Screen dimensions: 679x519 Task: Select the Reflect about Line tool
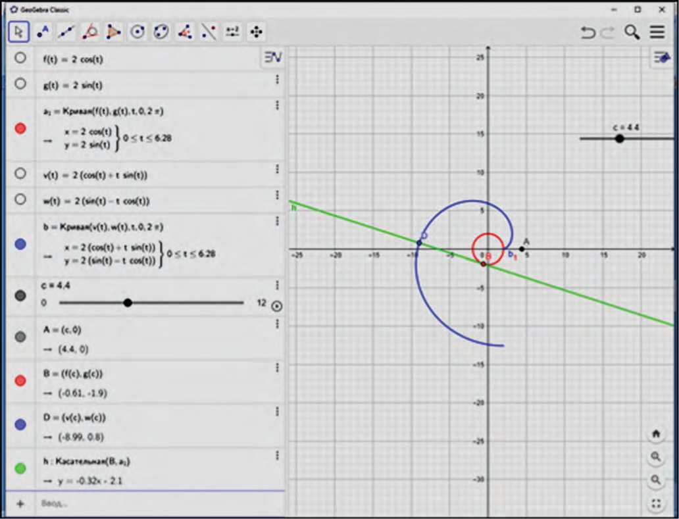(x=209, y=32)
